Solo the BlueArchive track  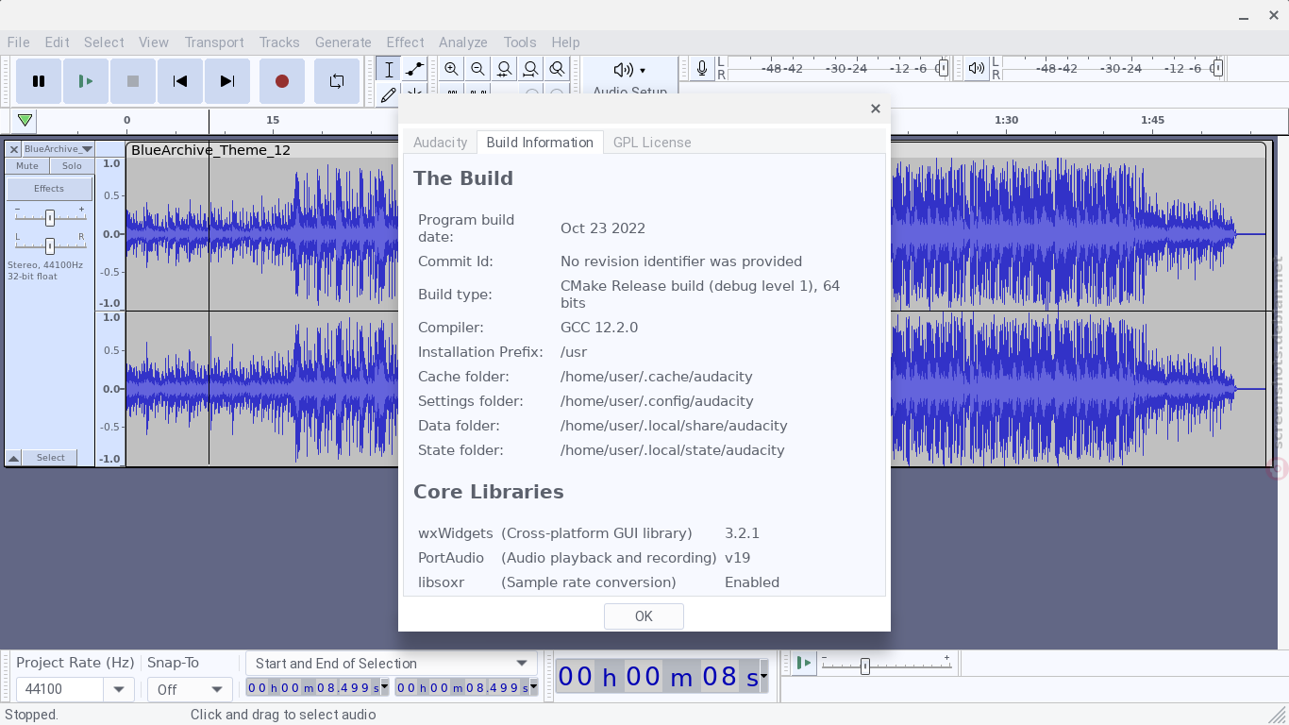pyautogui.click(x=72, y=166)
